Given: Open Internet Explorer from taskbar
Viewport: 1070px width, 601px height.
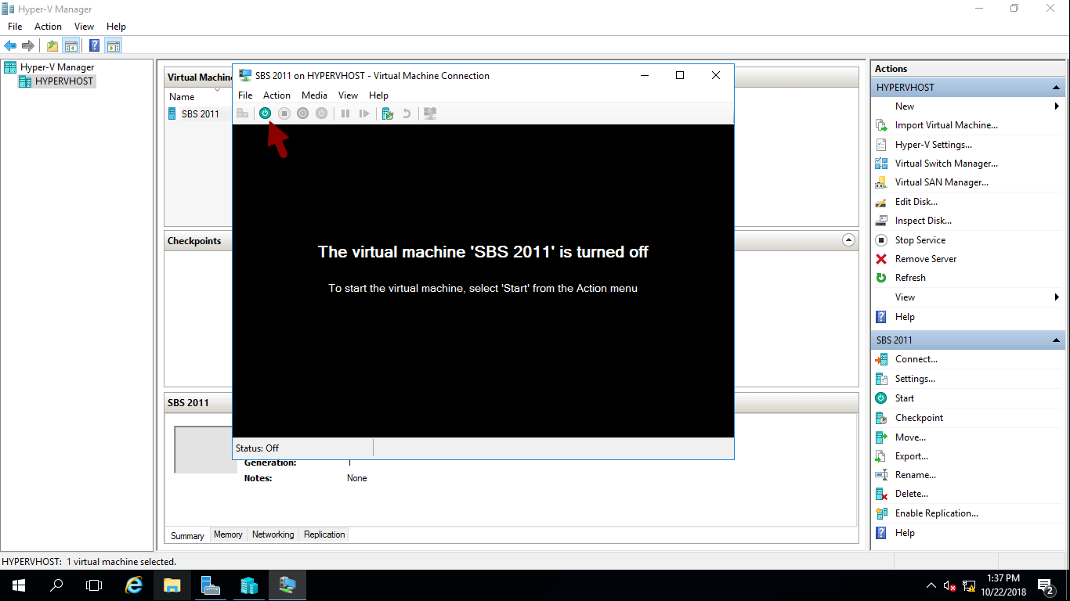Looking at the screenshot, I should tap(135, 585).
